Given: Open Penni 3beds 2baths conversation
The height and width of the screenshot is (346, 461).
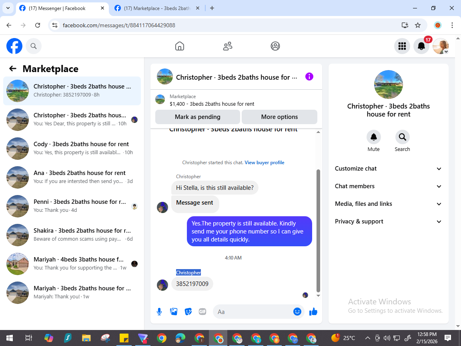Looking at the screenshot, I should [x=72, y=206].
